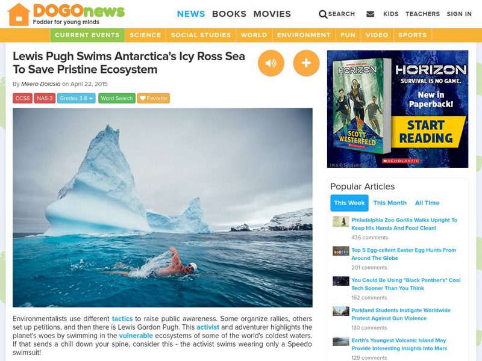Click the DOGOnews house logo icon

19,14
